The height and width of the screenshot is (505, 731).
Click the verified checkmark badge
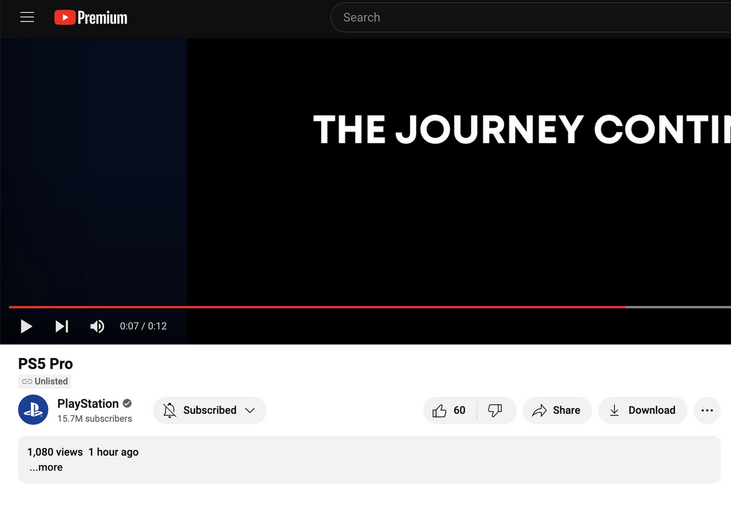tap(127, 403)
